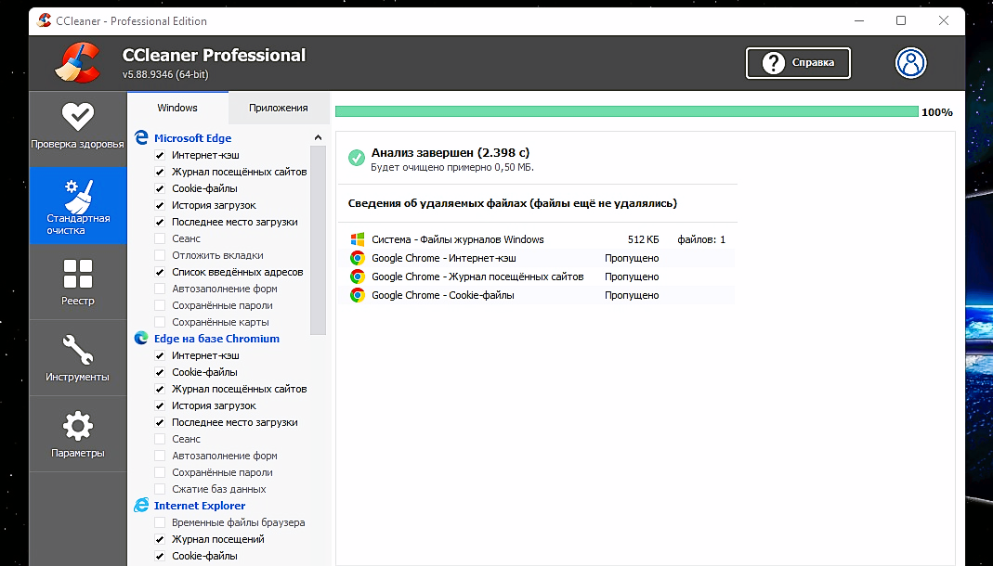
Task: Enable the Сохранённые пароли checkbox under Microsoft Edge
Action: coord(160,305)
